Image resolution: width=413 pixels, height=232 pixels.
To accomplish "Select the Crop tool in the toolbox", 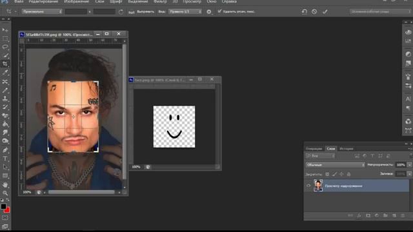I will pos(5,64).
